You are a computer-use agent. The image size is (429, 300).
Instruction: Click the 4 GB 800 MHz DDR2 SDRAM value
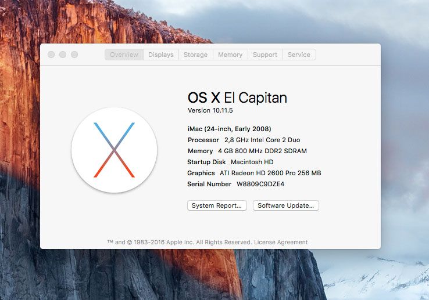tap(262, 151)
